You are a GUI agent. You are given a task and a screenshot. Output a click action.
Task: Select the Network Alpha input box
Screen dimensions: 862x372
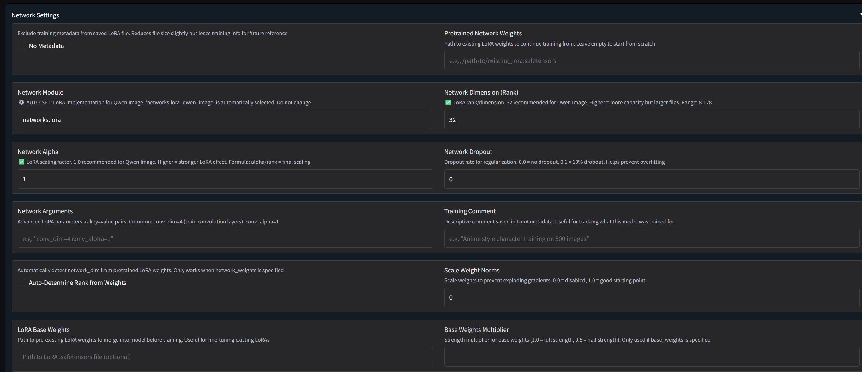pos(225,179)
